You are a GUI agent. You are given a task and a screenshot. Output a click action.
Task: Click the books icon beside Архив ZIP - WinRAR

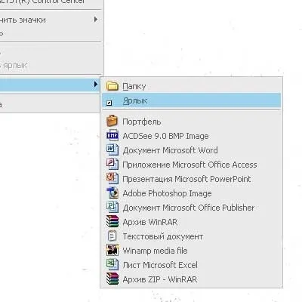click(112, 279)
